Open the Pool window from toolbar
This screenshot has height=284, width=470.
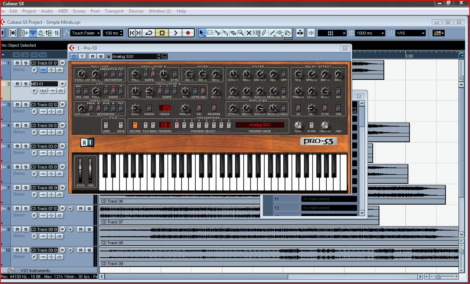pyautogui.click(x=49, y=33)
